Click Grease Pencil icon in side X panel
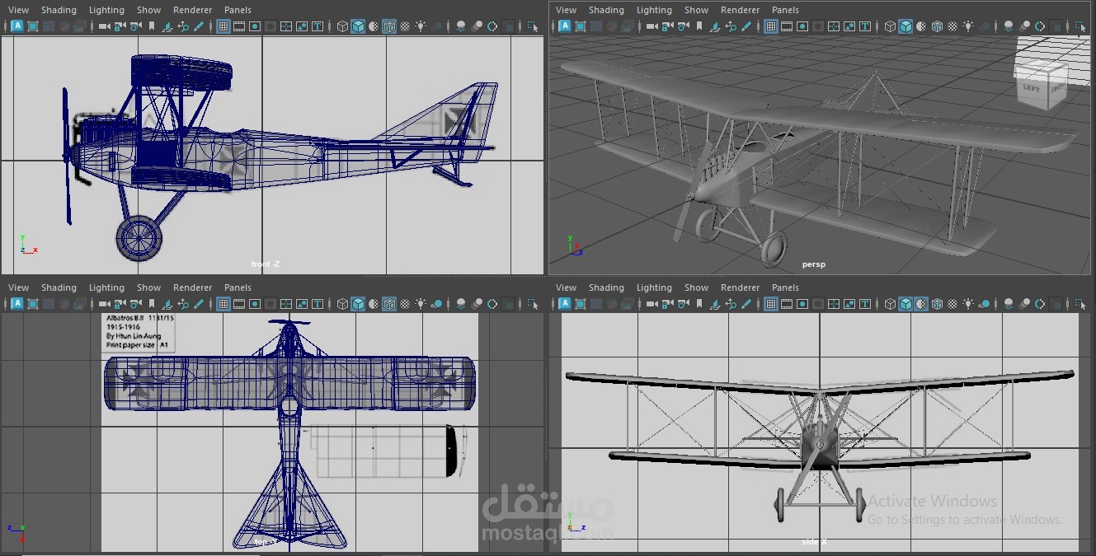1096x556 pixels. 746,304
